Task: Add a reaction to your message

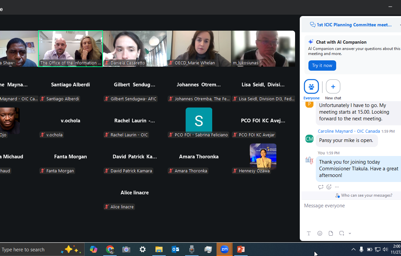Action: pos(329,187)
